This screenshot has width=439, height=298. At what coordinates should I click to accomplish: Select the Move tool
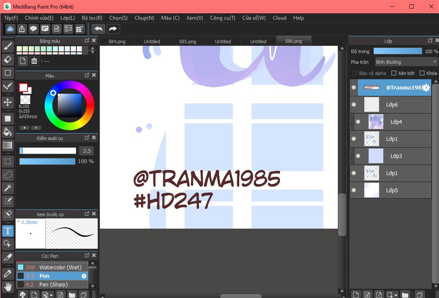click(8, 102)
